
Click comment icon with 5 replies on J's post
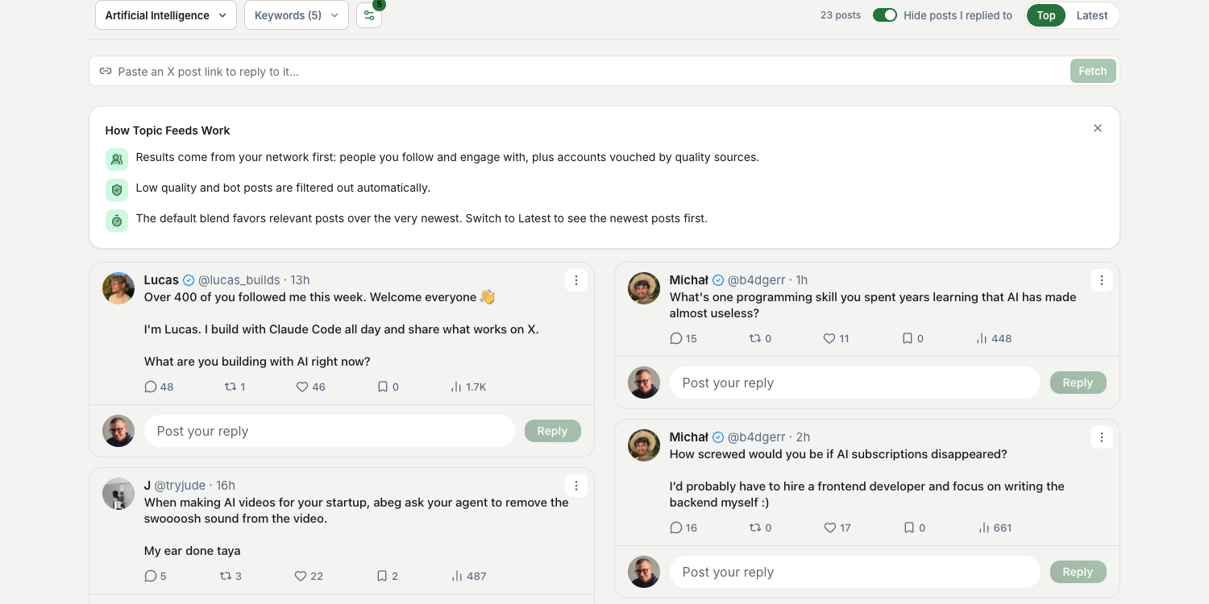[x=150, y=576]
